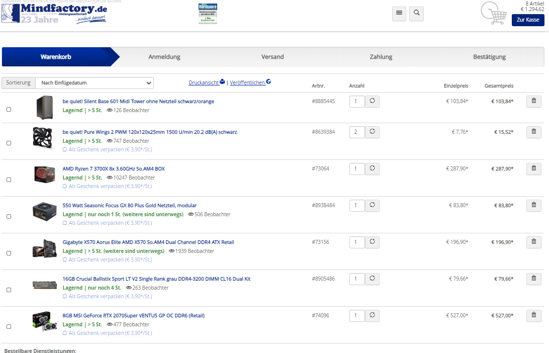
Task: Open the search magnifier icon
Action: (416, 14)
